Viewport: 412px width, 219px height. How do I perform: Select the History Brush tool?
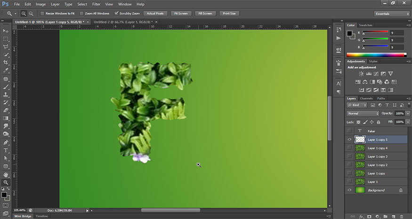(x=6, y=102)
